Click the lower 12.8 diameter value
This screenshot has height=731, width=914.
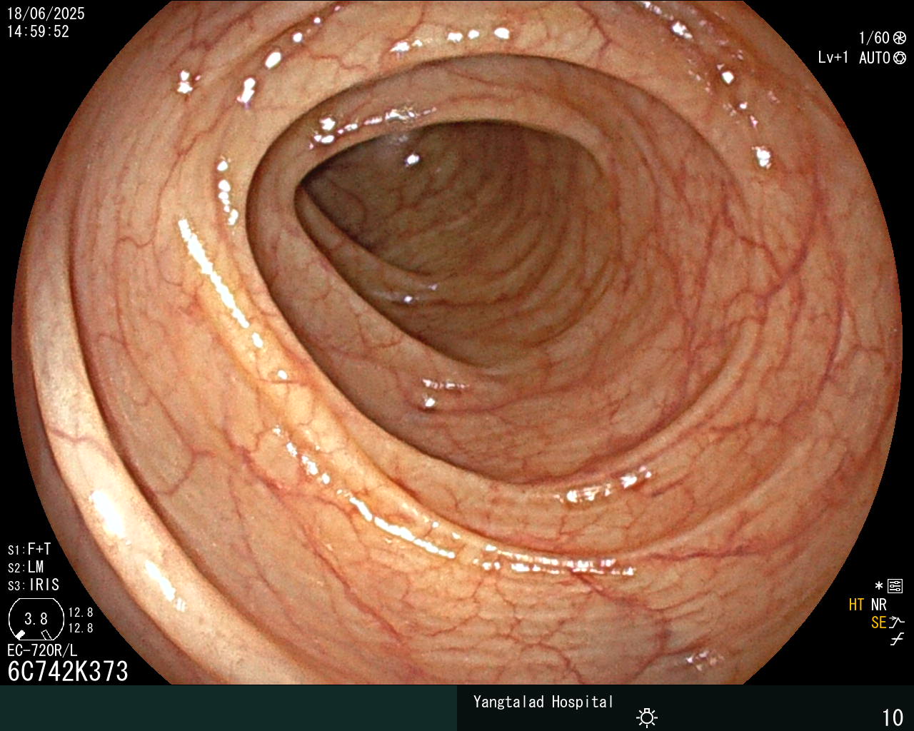(81, 628)
